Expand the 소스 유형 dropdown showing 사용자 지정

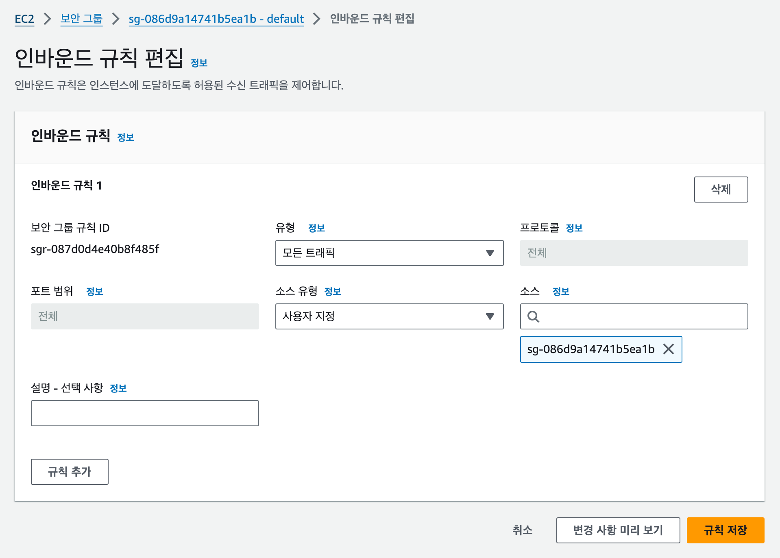pos(389,316)
